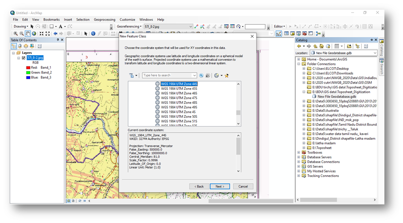This screenshot has height=223, width=403.
Task: Select the Drawing rectangle shape tool
Action: [51, 27]
